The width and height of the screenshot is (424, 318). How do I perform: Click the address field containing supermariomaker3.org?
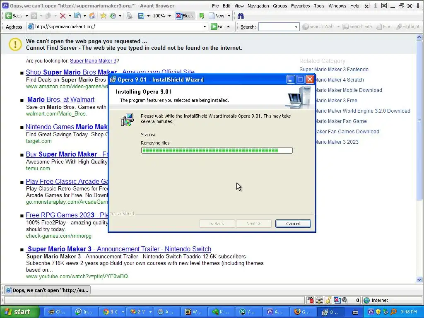117,26
